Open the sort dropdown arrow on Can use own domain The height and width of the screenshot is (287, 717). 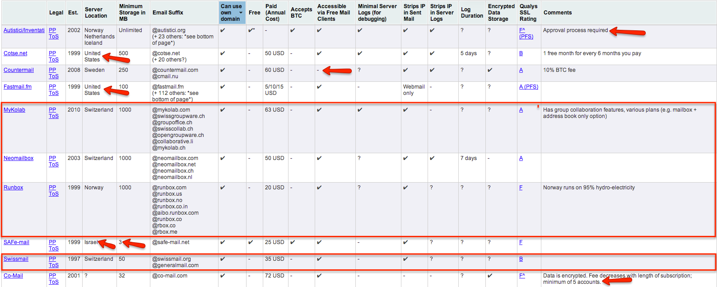click(x=241, y=13)
